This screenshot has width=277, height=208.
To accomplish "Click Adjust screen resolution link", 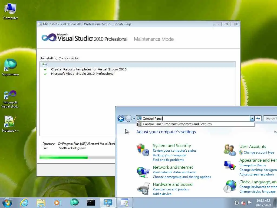I will [256, 174].
